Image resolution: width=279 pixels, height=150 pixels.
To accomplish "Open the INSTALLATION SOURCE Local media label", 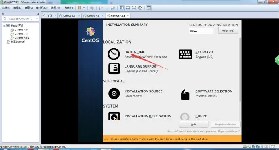I will 143,93.
